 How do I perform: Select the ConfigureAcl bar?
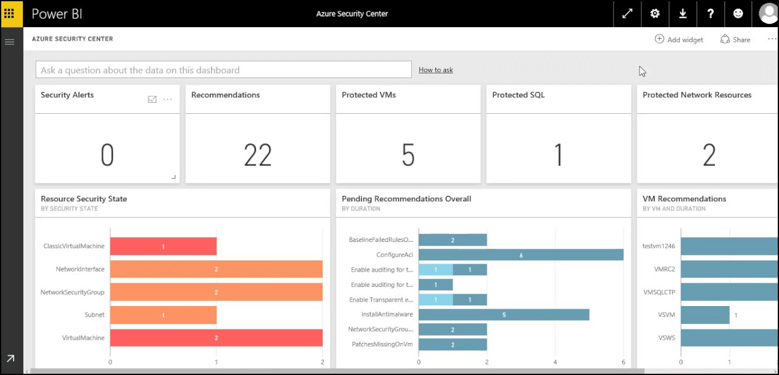point(521,255)
